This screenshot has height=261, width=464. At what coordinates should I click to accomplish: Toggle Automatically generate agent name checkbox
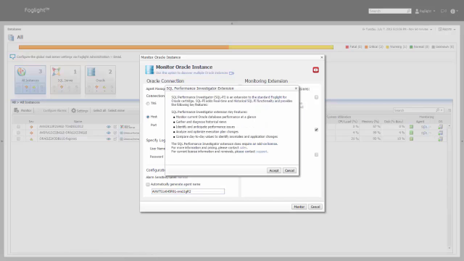(148, 184)
